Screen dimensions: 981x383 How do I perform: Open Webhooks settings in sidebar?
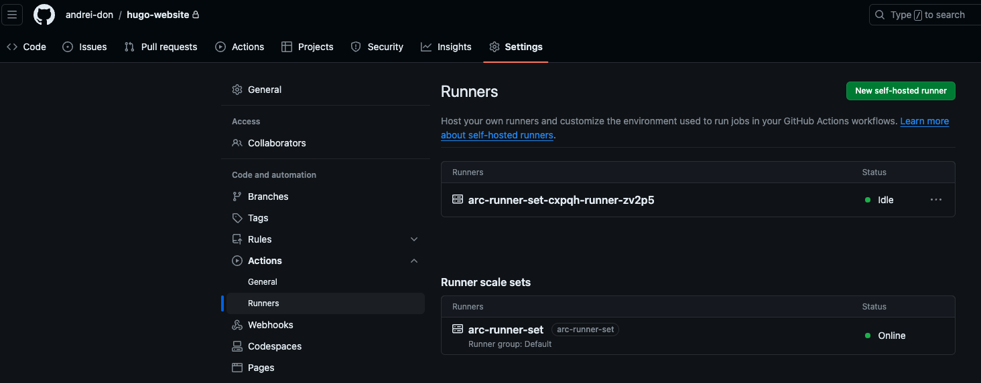(270, 325)
